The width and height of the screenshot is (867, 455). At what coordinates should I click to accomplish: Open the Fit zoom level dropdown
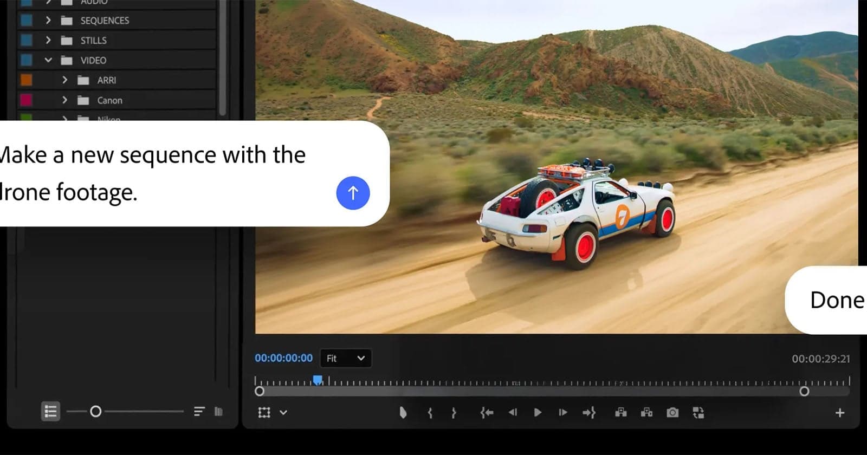point(346,358)
